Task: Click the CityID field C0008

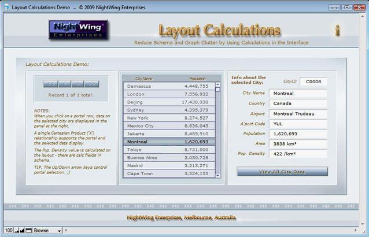Action: point(313,82)
